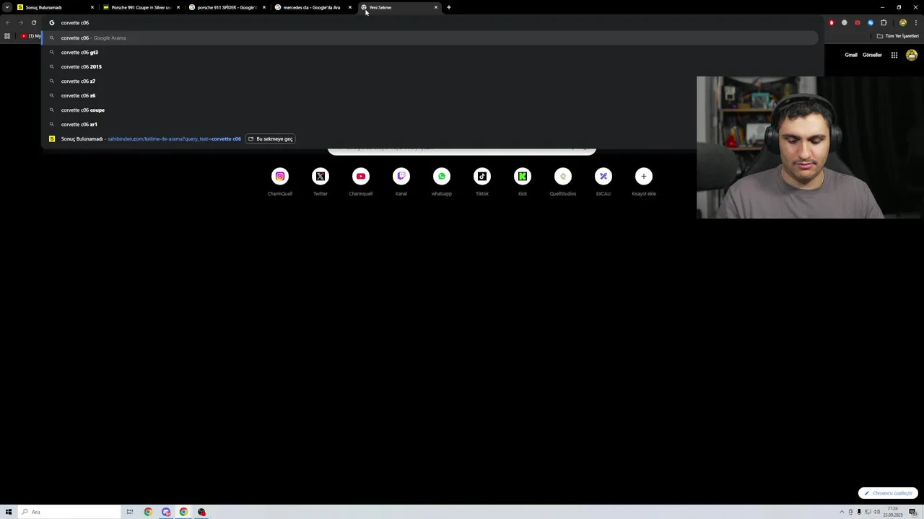Reload the page with refresh button
The height and width of the screenshot is (519, 924).
click(33, 22)
